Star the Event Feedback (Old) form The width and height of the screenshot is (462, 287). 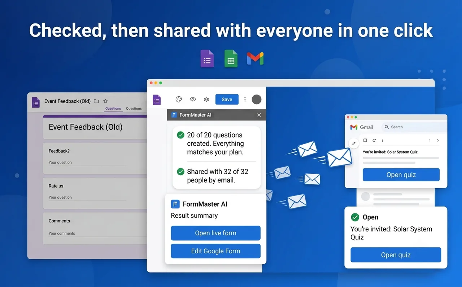point(105,101)
